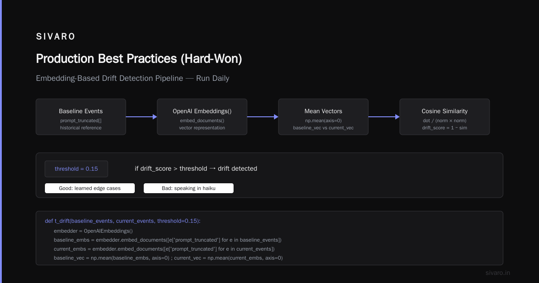This screenshot has width=539, height=283.
Task: Click the Bad: speaking in haiku tag
Action: pyautogui.click(x=189, y=188)
